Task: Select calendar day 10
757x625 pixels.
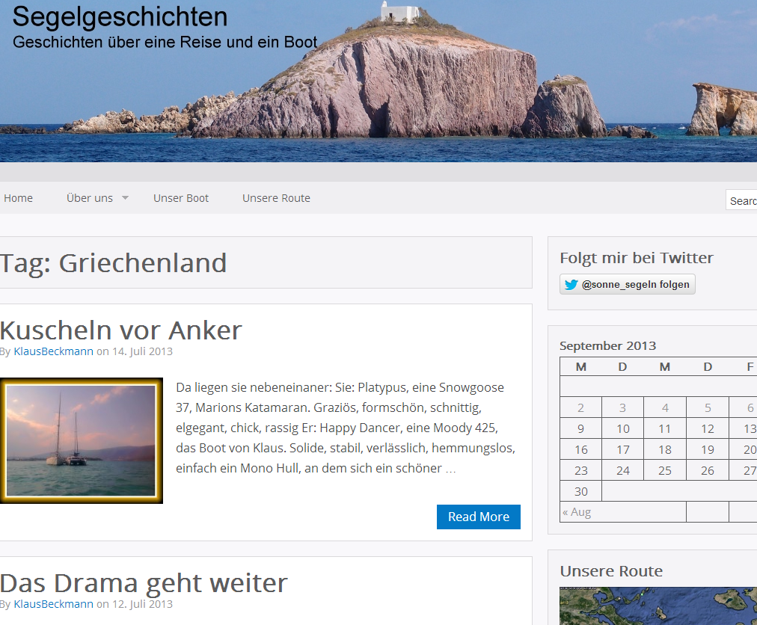Action: pyautogui.click(x=623, y=428)
